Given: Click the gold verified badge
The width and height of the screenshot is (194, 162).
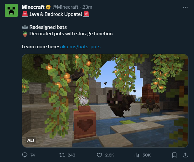Looking at the screenshot, I should point(48,7).
